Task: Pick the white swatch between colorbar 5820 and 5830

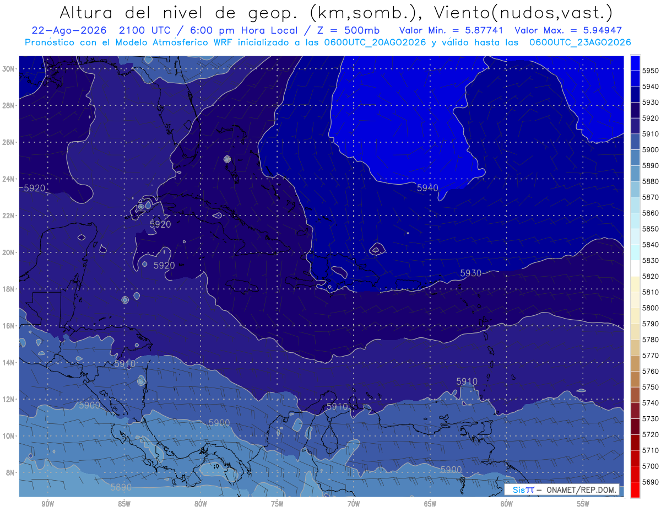Action: click(635, 268)
